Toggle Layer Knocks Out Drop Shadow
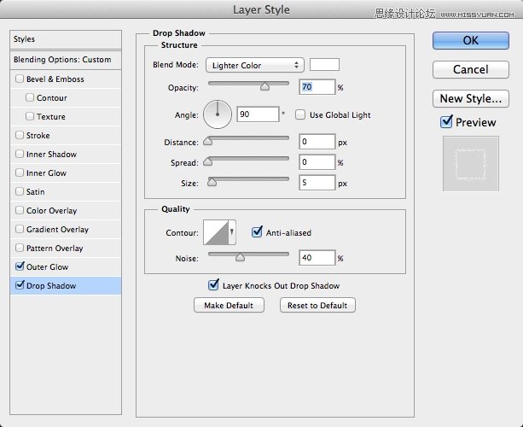 [x=213, y=286]
